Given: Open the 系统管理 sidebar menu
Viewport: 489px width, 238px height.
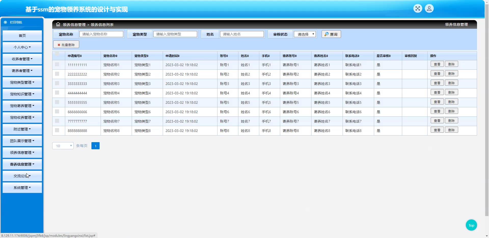Looking at the screenshot, I should pos(22,188).
